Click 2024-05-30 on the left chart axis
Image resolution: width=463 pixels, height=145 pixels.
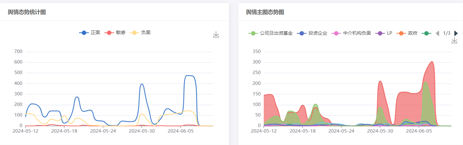pos(142,131)
